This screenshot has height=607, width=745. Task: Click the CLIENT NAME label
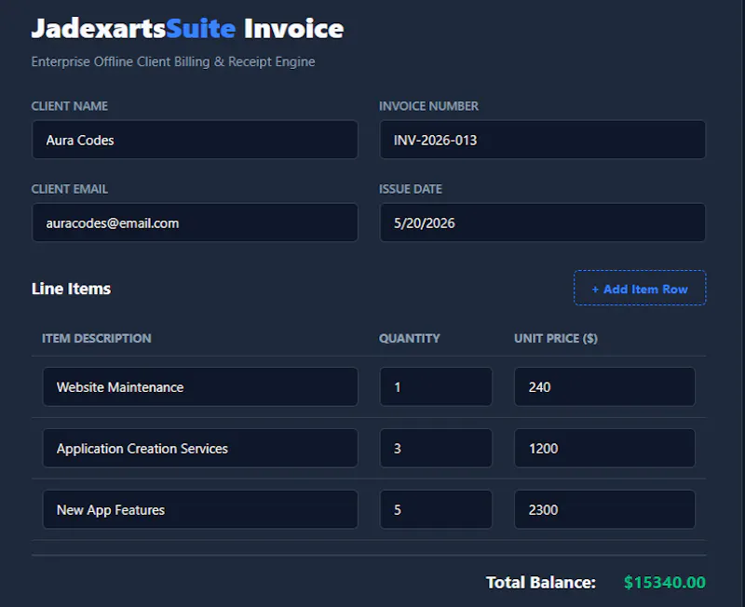pos(69,106)
